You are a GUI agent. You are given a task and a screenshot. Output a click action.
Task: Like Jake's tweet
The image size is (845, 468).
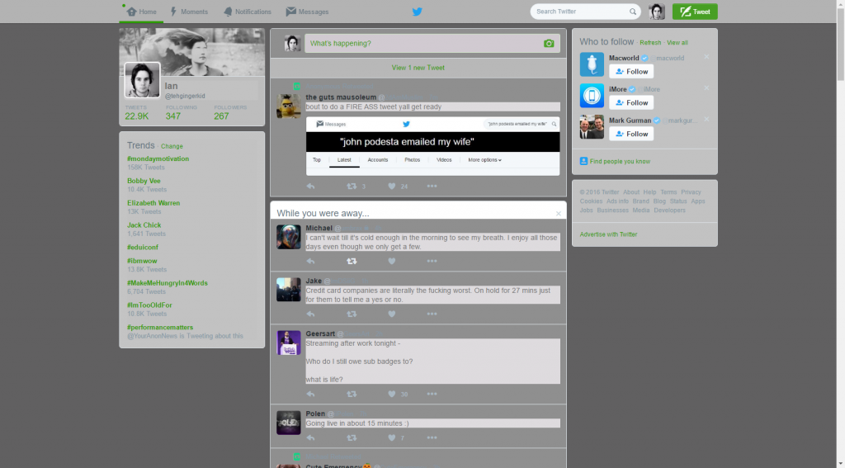click(x=392, y=314)
